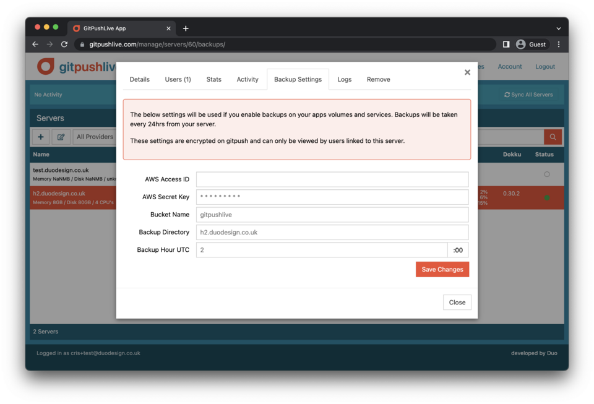Focus the AWS Access ID field
Screen dimensions: 594x404
pyautogui.click(x=332, y=179)
